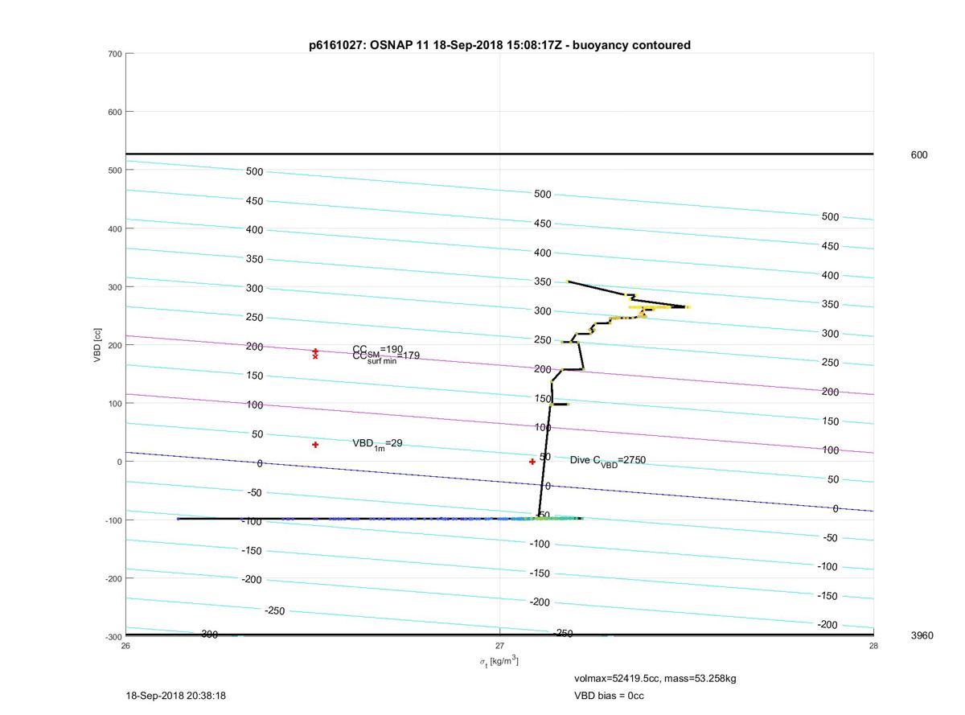Screen dimensions: 965x715
Task: Click the red plus marker beside Dive C VBD
Action: click(532, 462)
